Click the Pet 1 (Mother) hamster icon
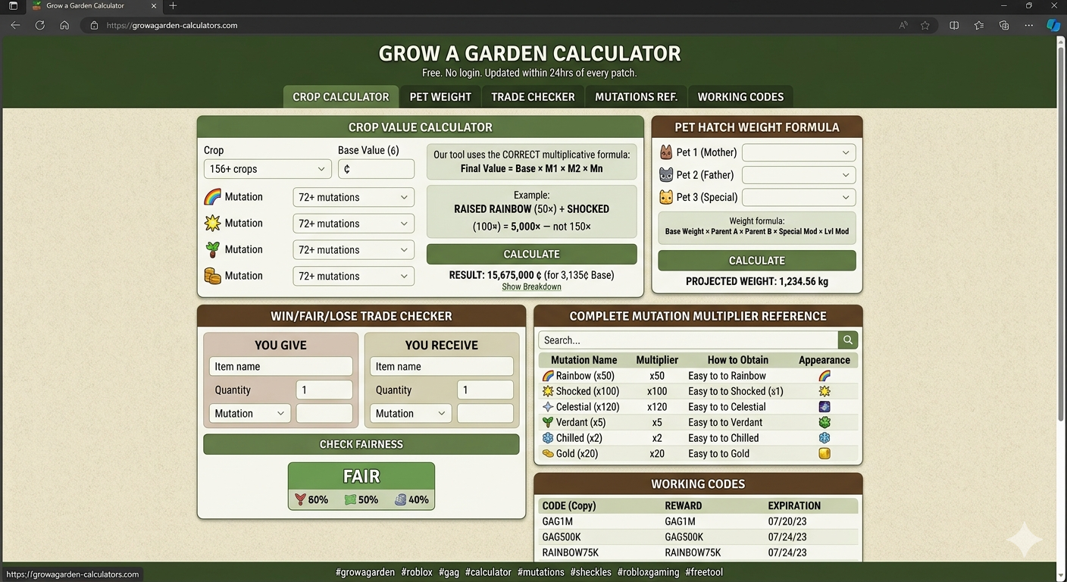The image size is (1067, 582). click(x=665, y=152)
